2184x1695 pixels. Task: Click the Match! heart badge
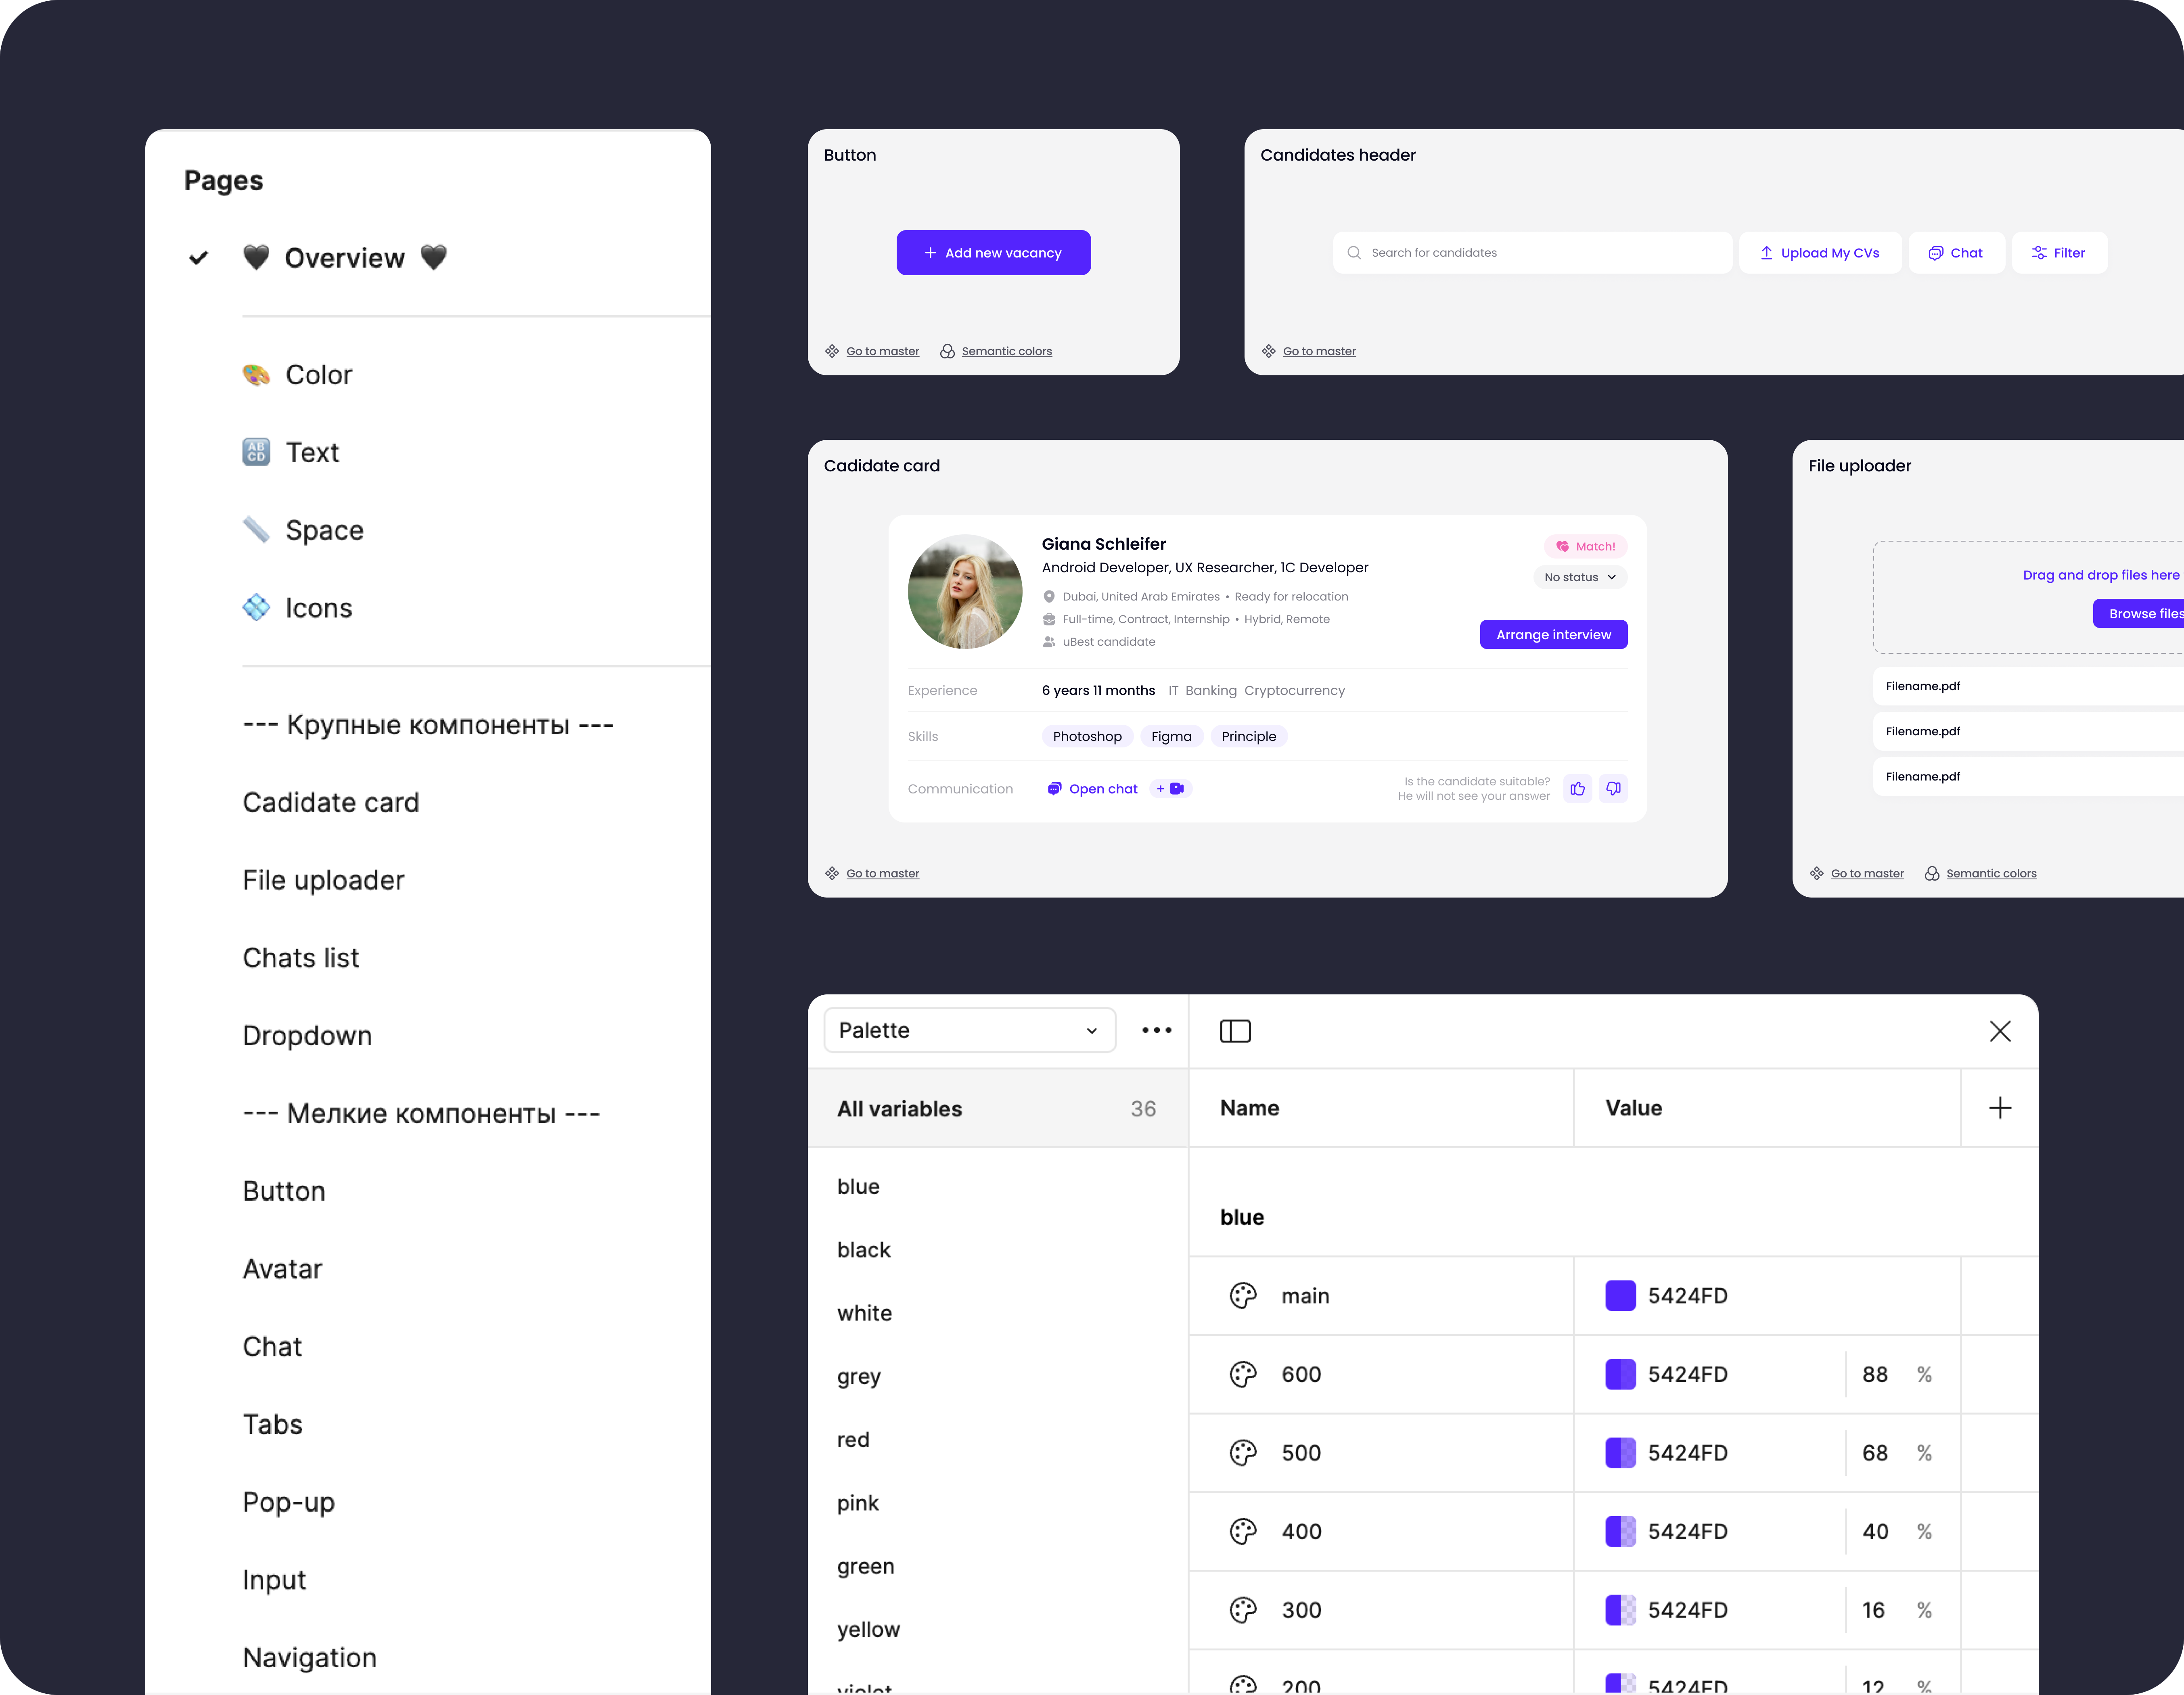click(x=1586, y=546)
